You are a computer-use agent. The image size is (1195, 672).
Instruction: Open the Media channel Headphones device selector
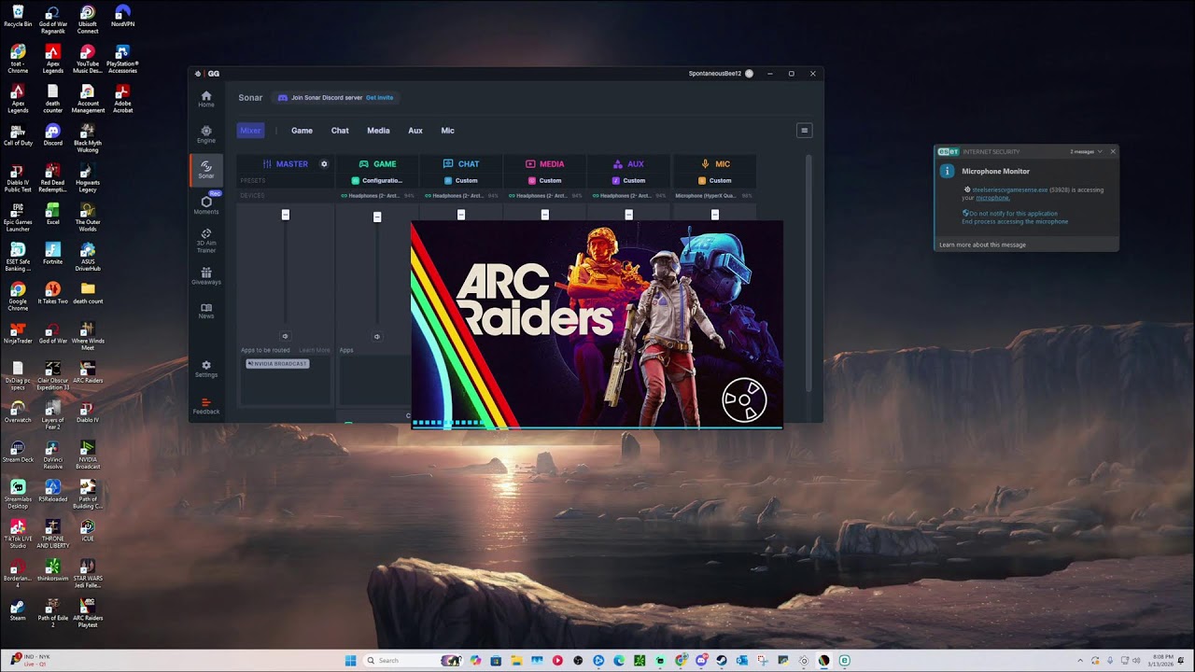545,196
